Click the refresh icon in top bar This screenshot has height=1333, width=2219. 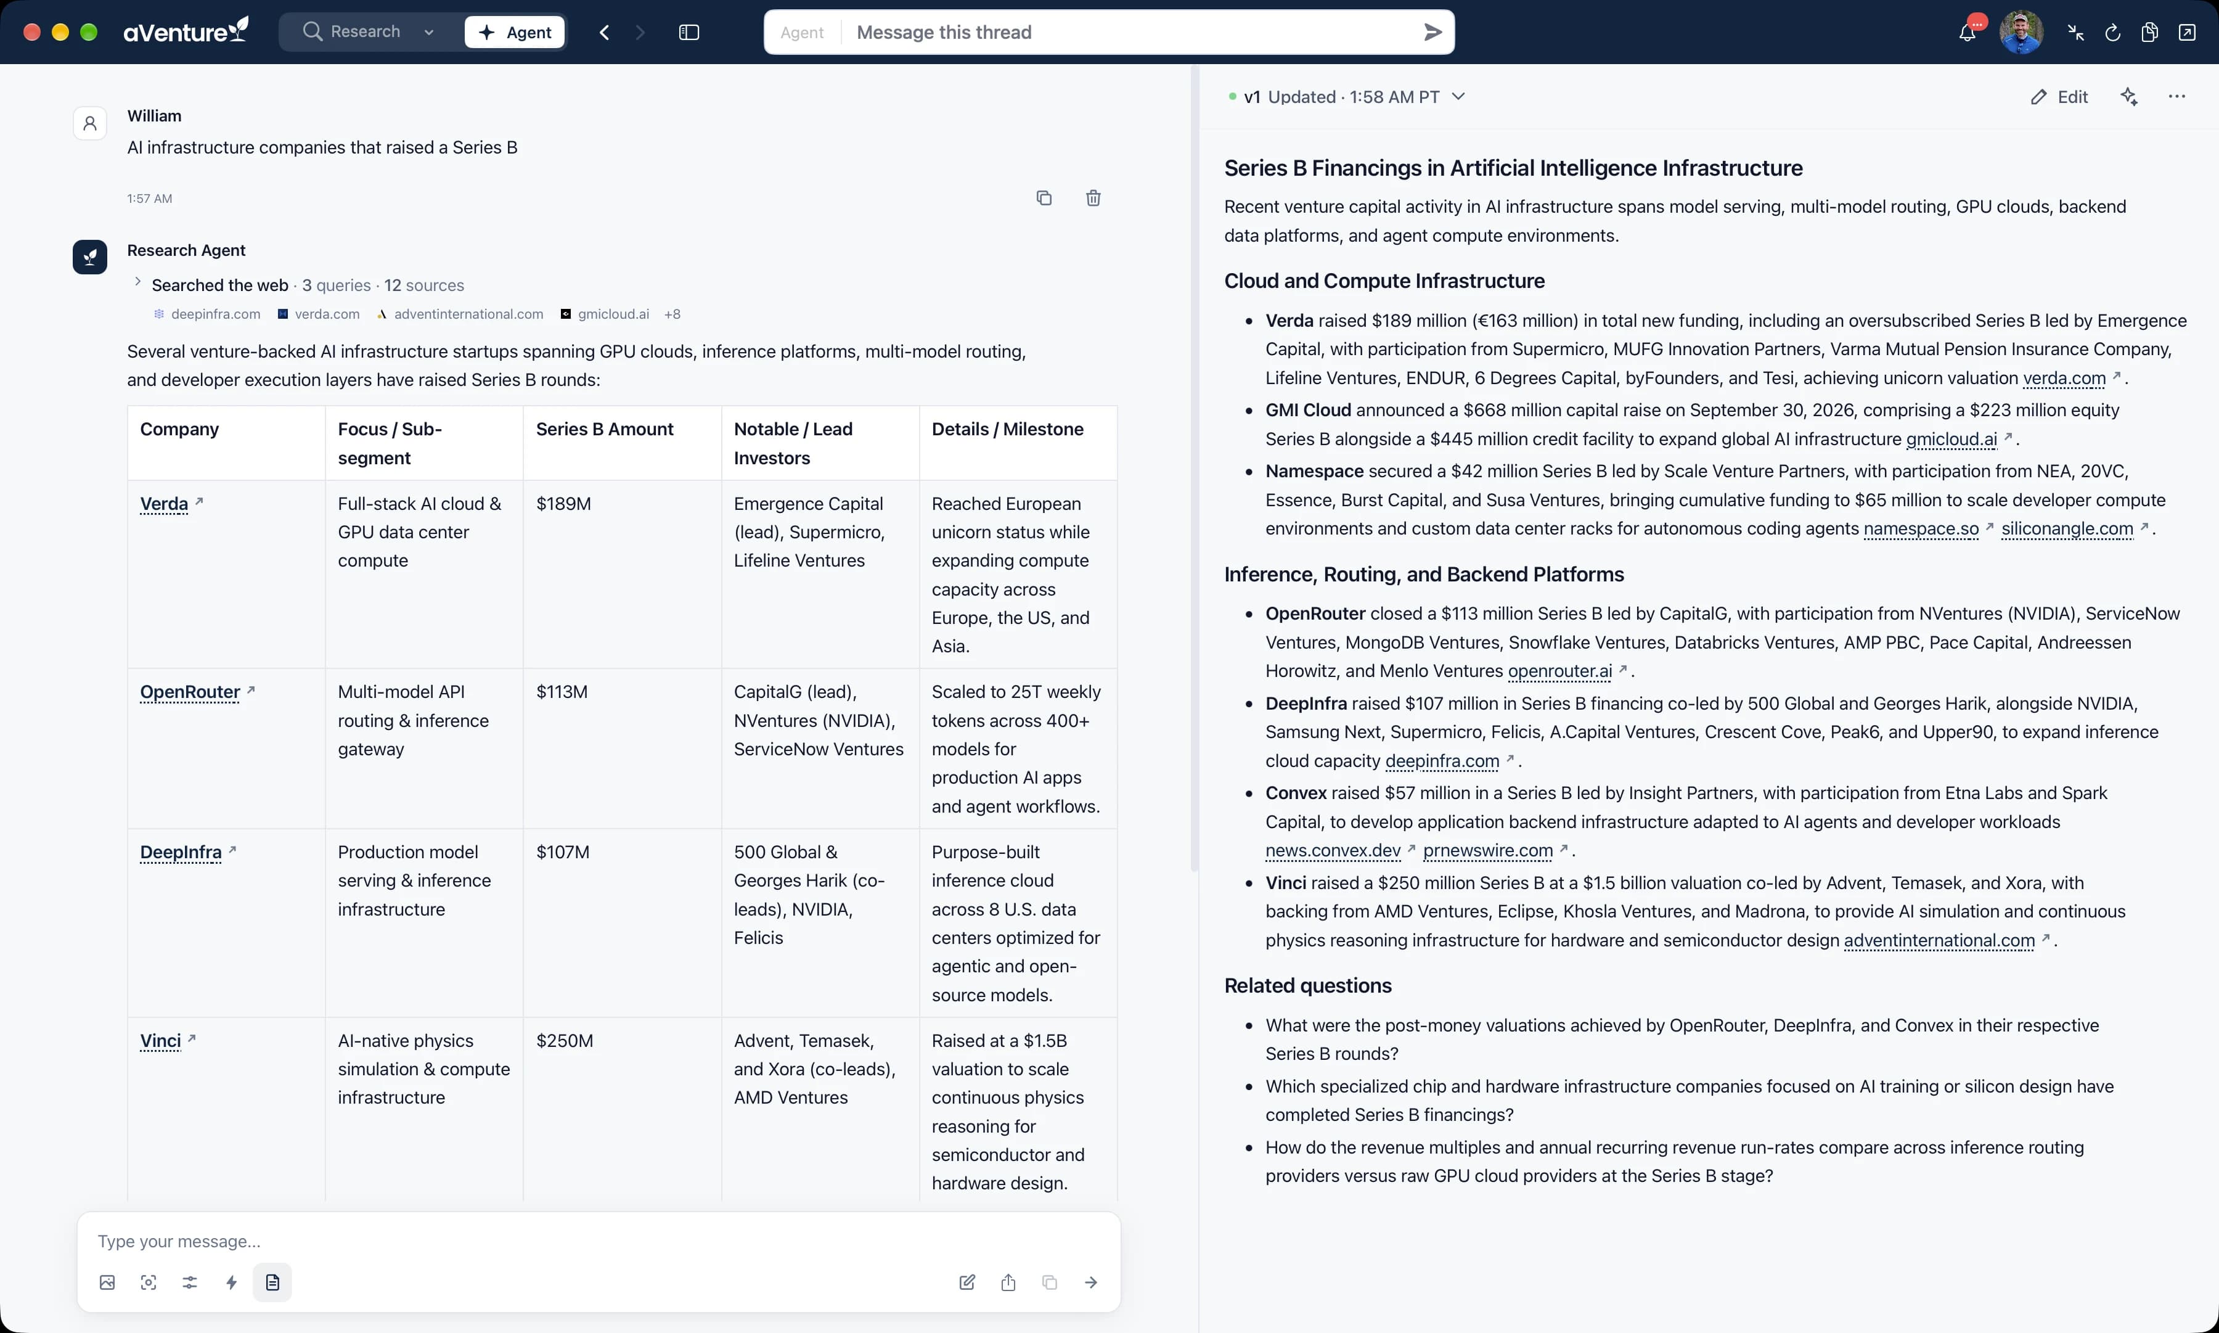coord(2112,32)
